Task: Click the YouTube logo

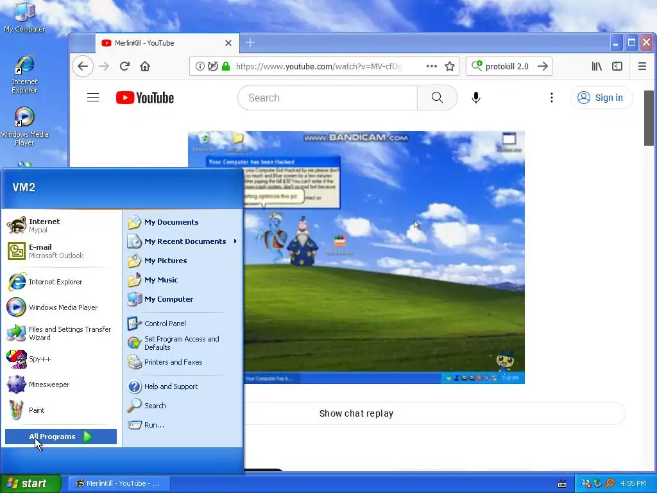Action: click(145, 98)
